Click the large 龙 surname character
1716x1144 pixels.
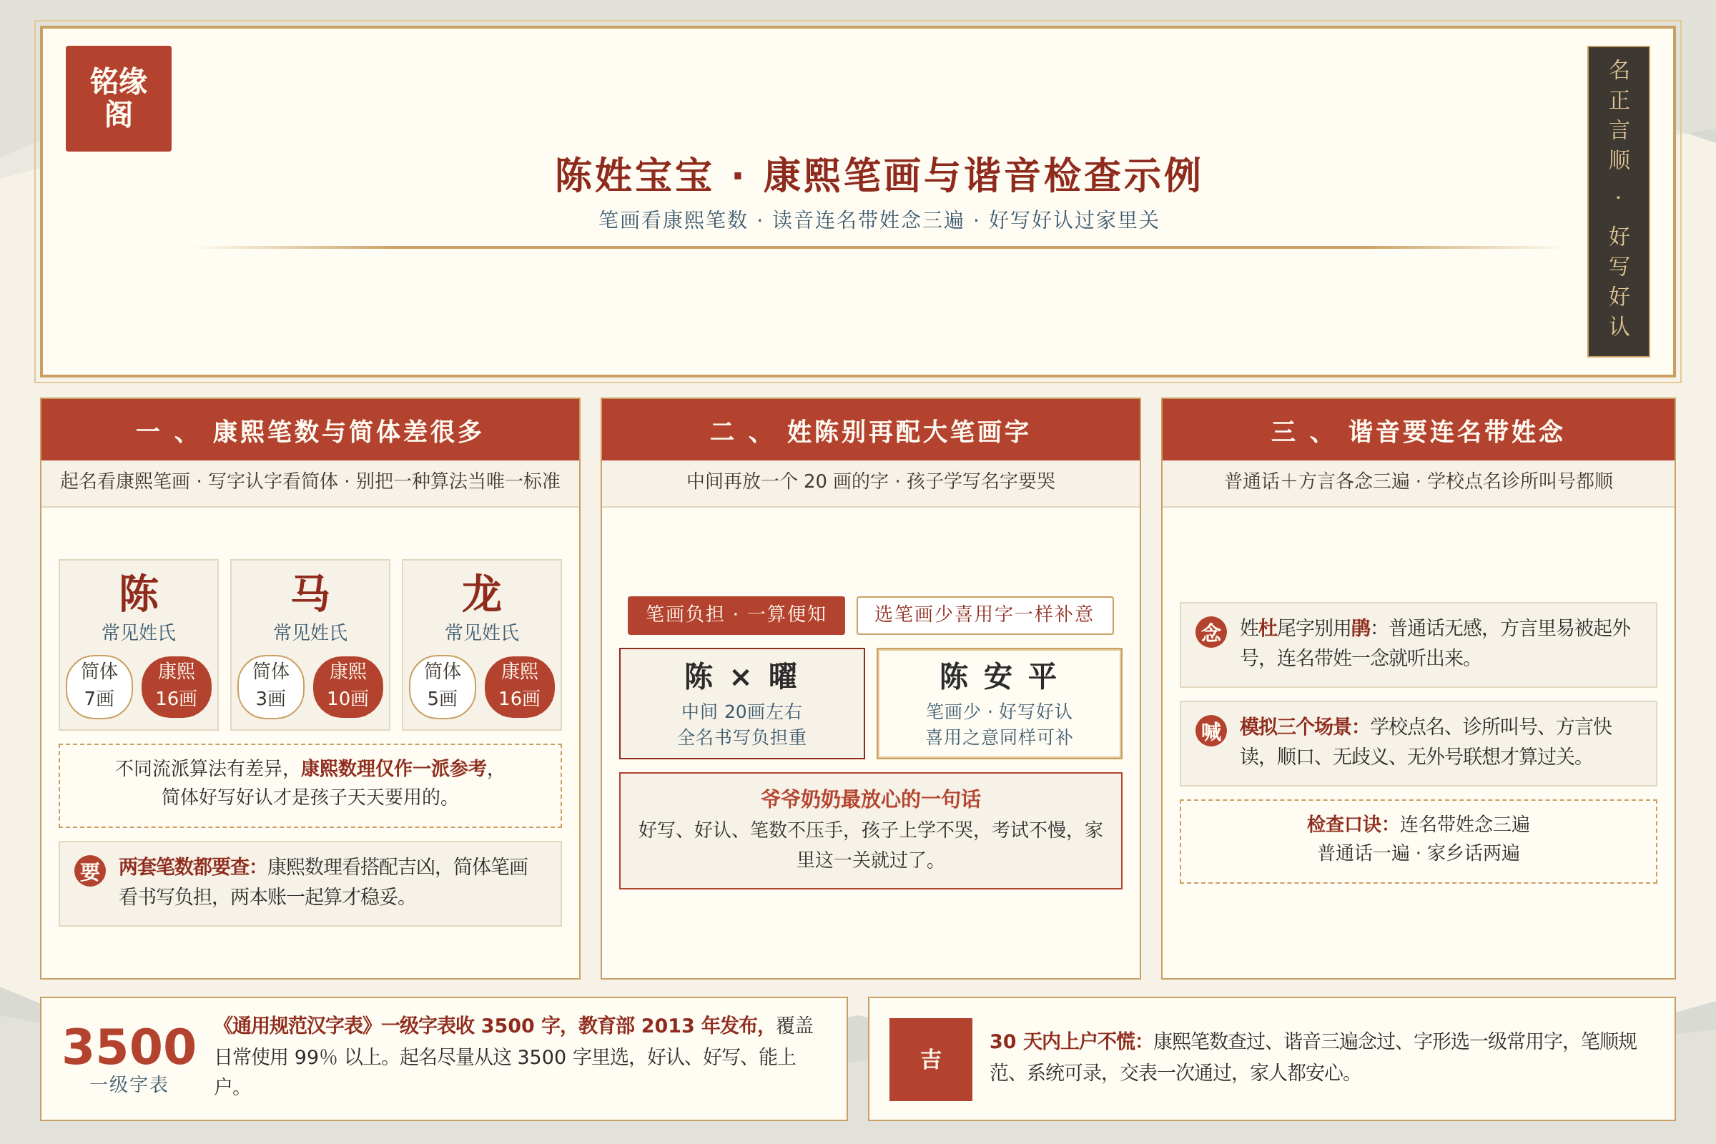tap(481, 593)
